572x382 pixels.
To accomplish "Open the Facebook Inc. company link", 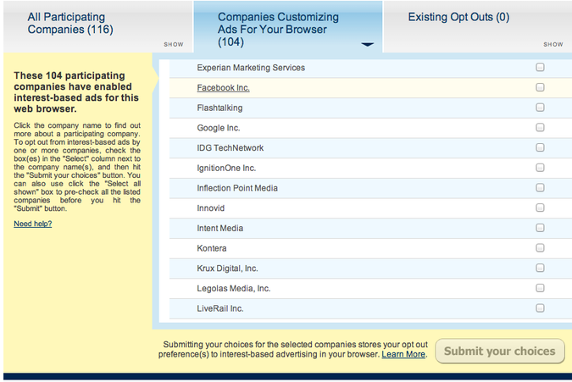I will pyautogui.click(x=223, y=88).
